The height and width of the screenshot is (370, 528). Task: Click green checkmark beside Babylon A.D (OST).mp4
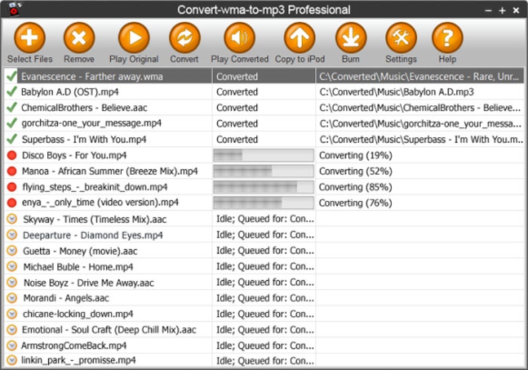pyautogui.click(x=12, y=92)
